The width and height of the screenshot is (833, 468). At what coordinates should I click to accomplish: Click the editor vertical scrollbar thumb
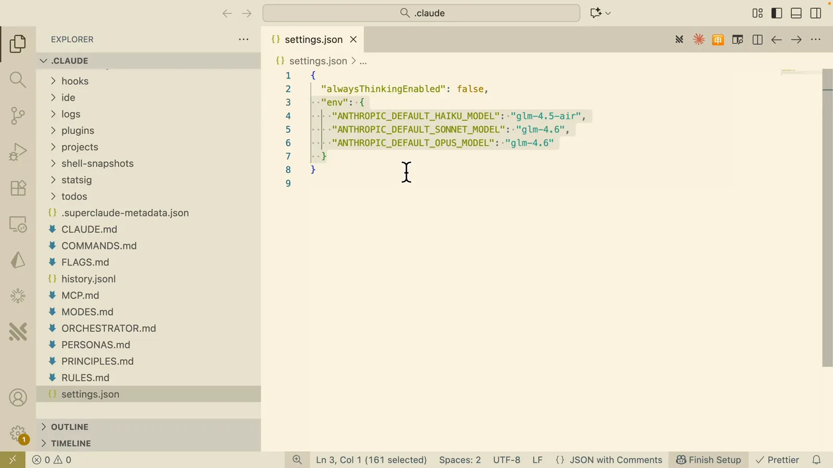pyautogui.click(x=827, y=217)
